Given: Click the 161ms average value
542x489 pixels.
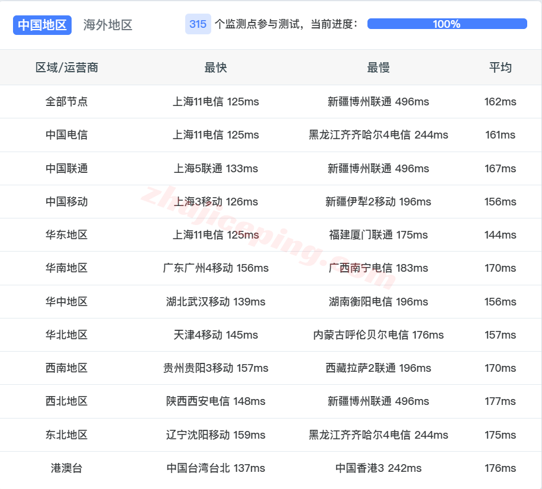Looking at the screenshot, I should pos(500,135).
